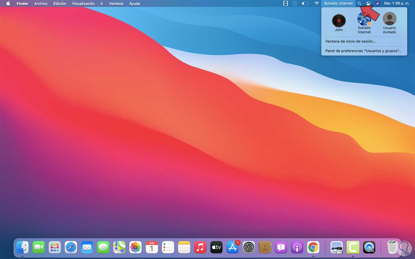The height and width of the screenshot is (259, 415).
Task: Open the Music app in the Dock
Action: tap(200, 247)
